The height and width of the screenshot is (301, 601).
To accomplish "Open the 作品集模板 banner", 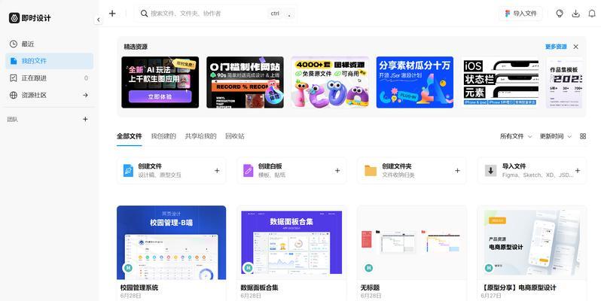I will point(565,82).
